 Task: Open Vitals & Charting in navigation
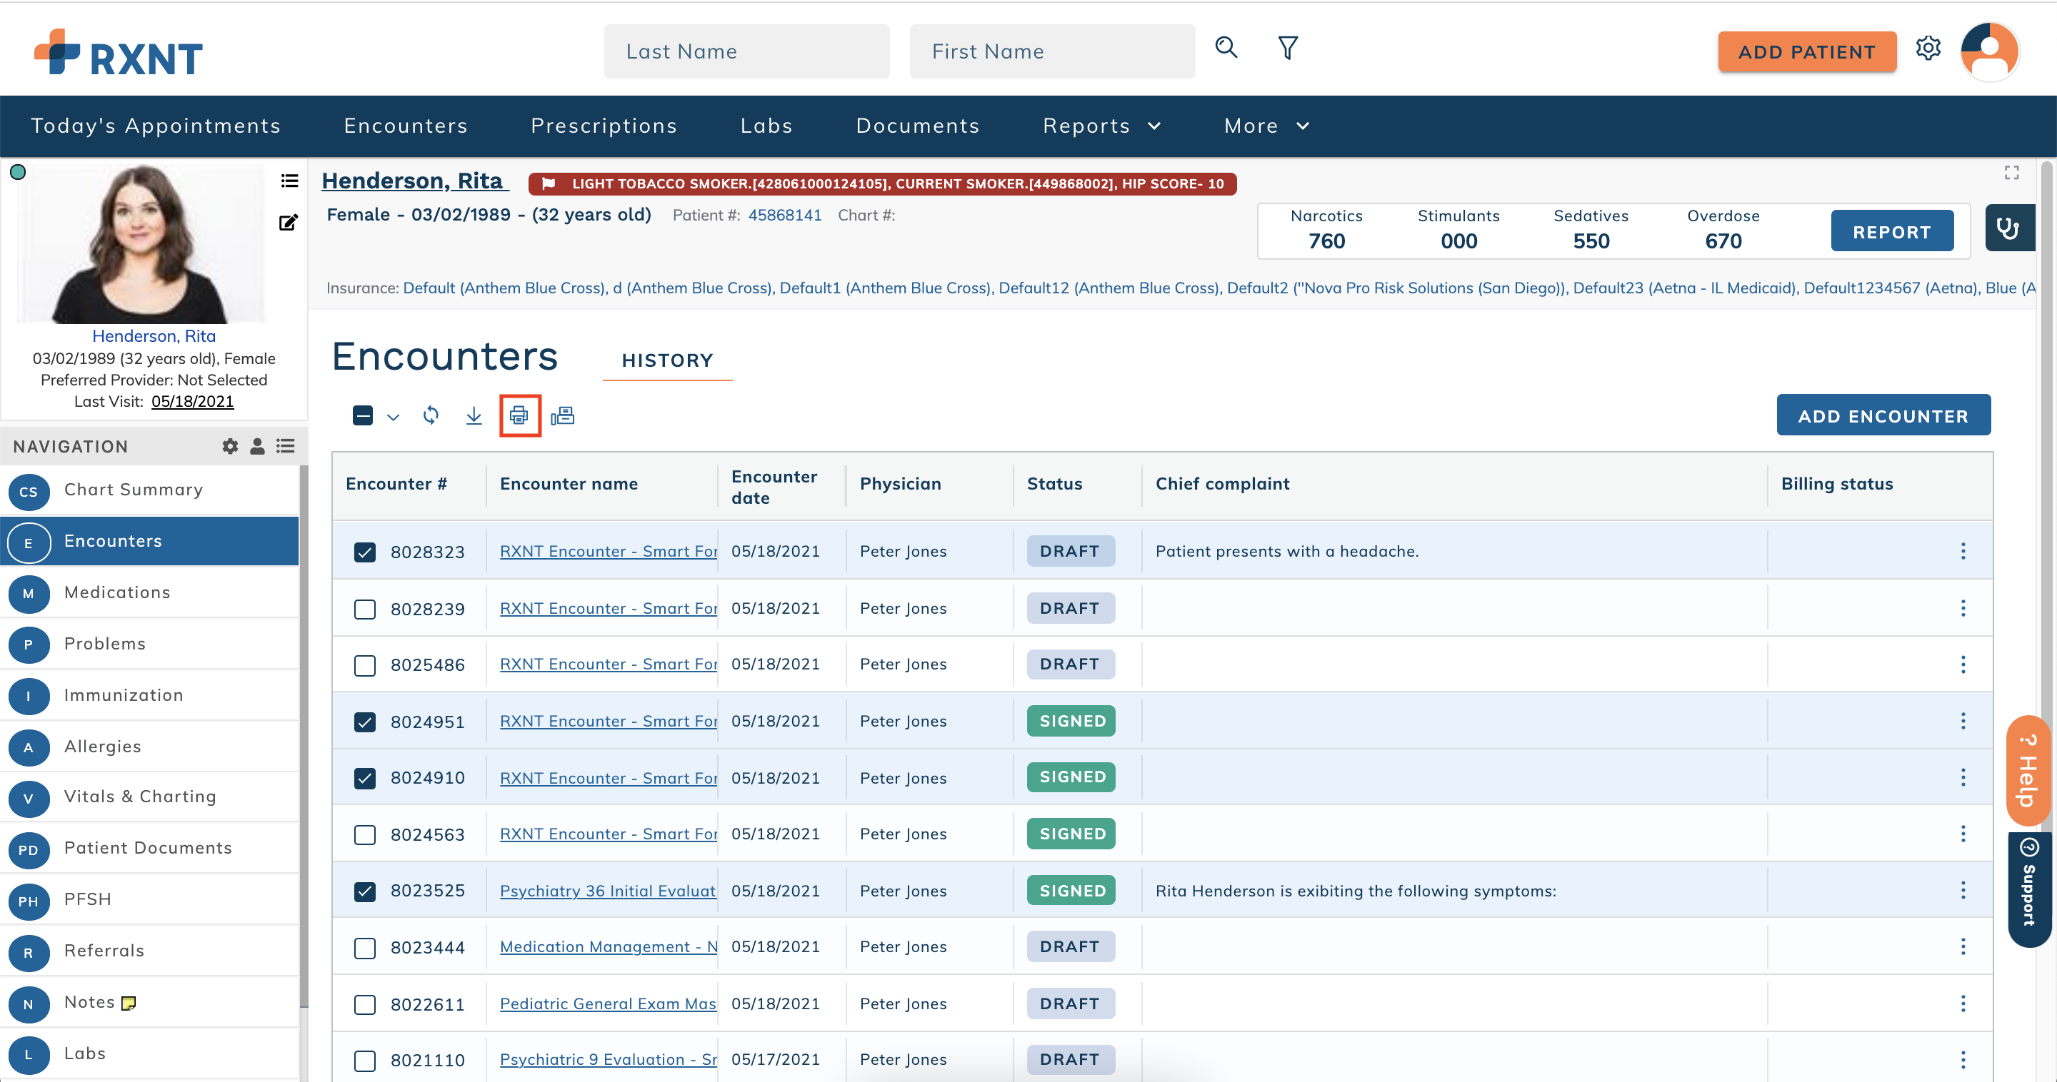(x=149, y=797)
